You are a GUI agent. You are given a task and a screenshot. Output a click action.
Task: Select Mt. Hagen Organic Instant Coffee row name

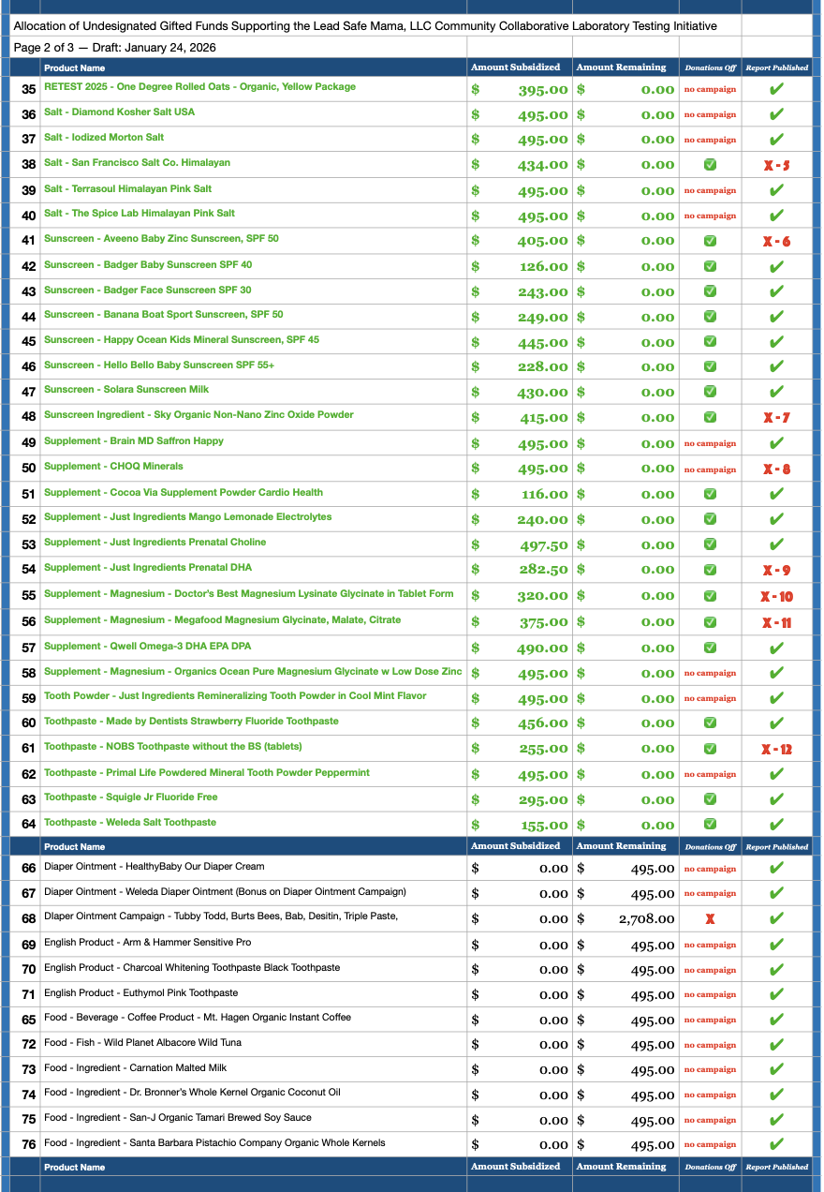click(197, 1018)
